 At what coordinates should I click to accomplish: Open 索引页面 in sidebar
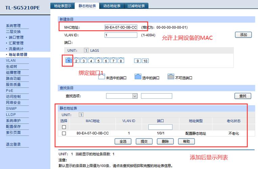pos(13,132)
